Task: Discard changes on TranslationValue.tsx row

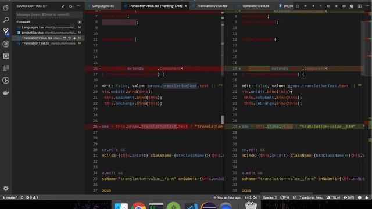Action: [70, 38]
